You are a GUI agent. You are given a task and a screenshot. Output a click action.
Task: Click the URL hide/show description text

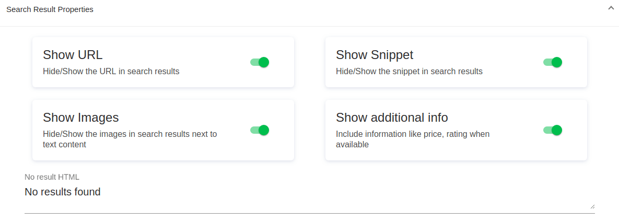[x=111, y=71]
